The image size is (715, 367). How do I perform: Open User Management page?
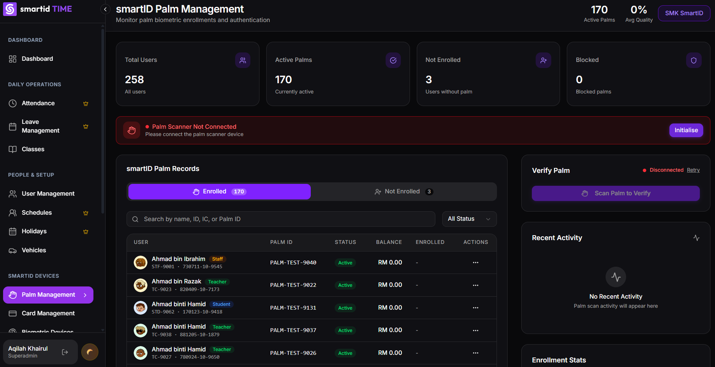48,194
